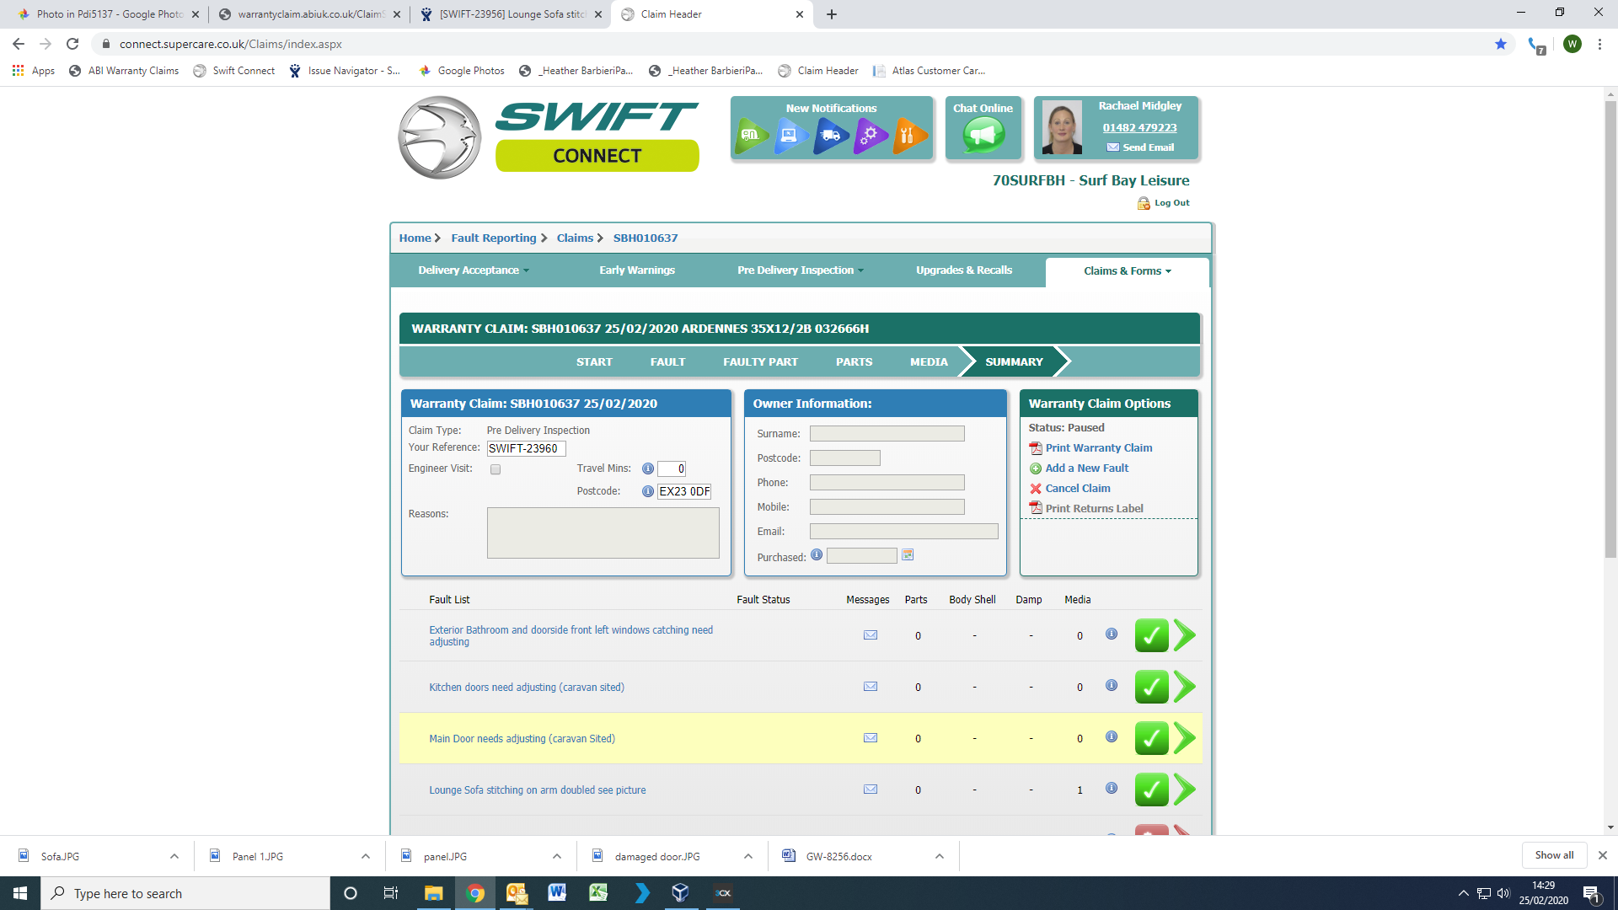Go to the MEDIA claim step
1618x910 pixels.
click(x=929, y=362)
